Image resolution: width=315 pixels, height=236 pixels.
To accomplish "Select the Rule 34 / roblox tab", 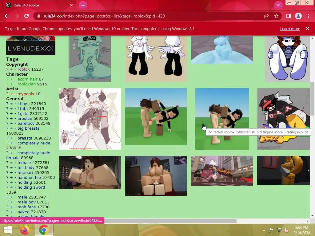I will 39,5.
